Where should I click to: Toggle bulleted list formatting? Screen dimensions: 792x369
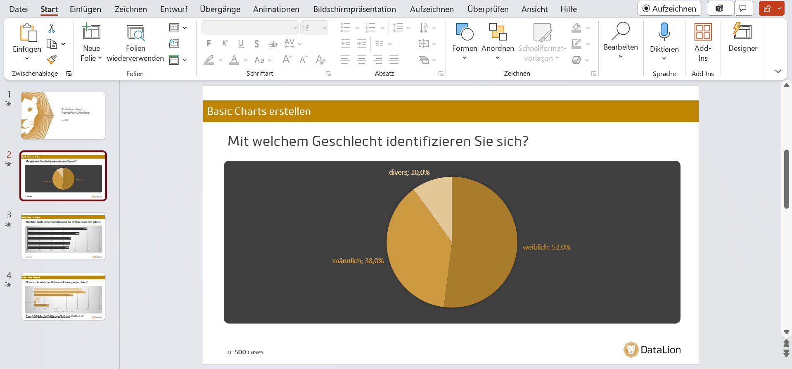point(345,28)
